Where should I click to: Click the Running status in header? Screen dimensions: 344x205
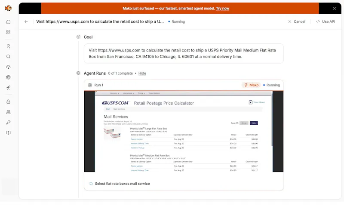177,22
